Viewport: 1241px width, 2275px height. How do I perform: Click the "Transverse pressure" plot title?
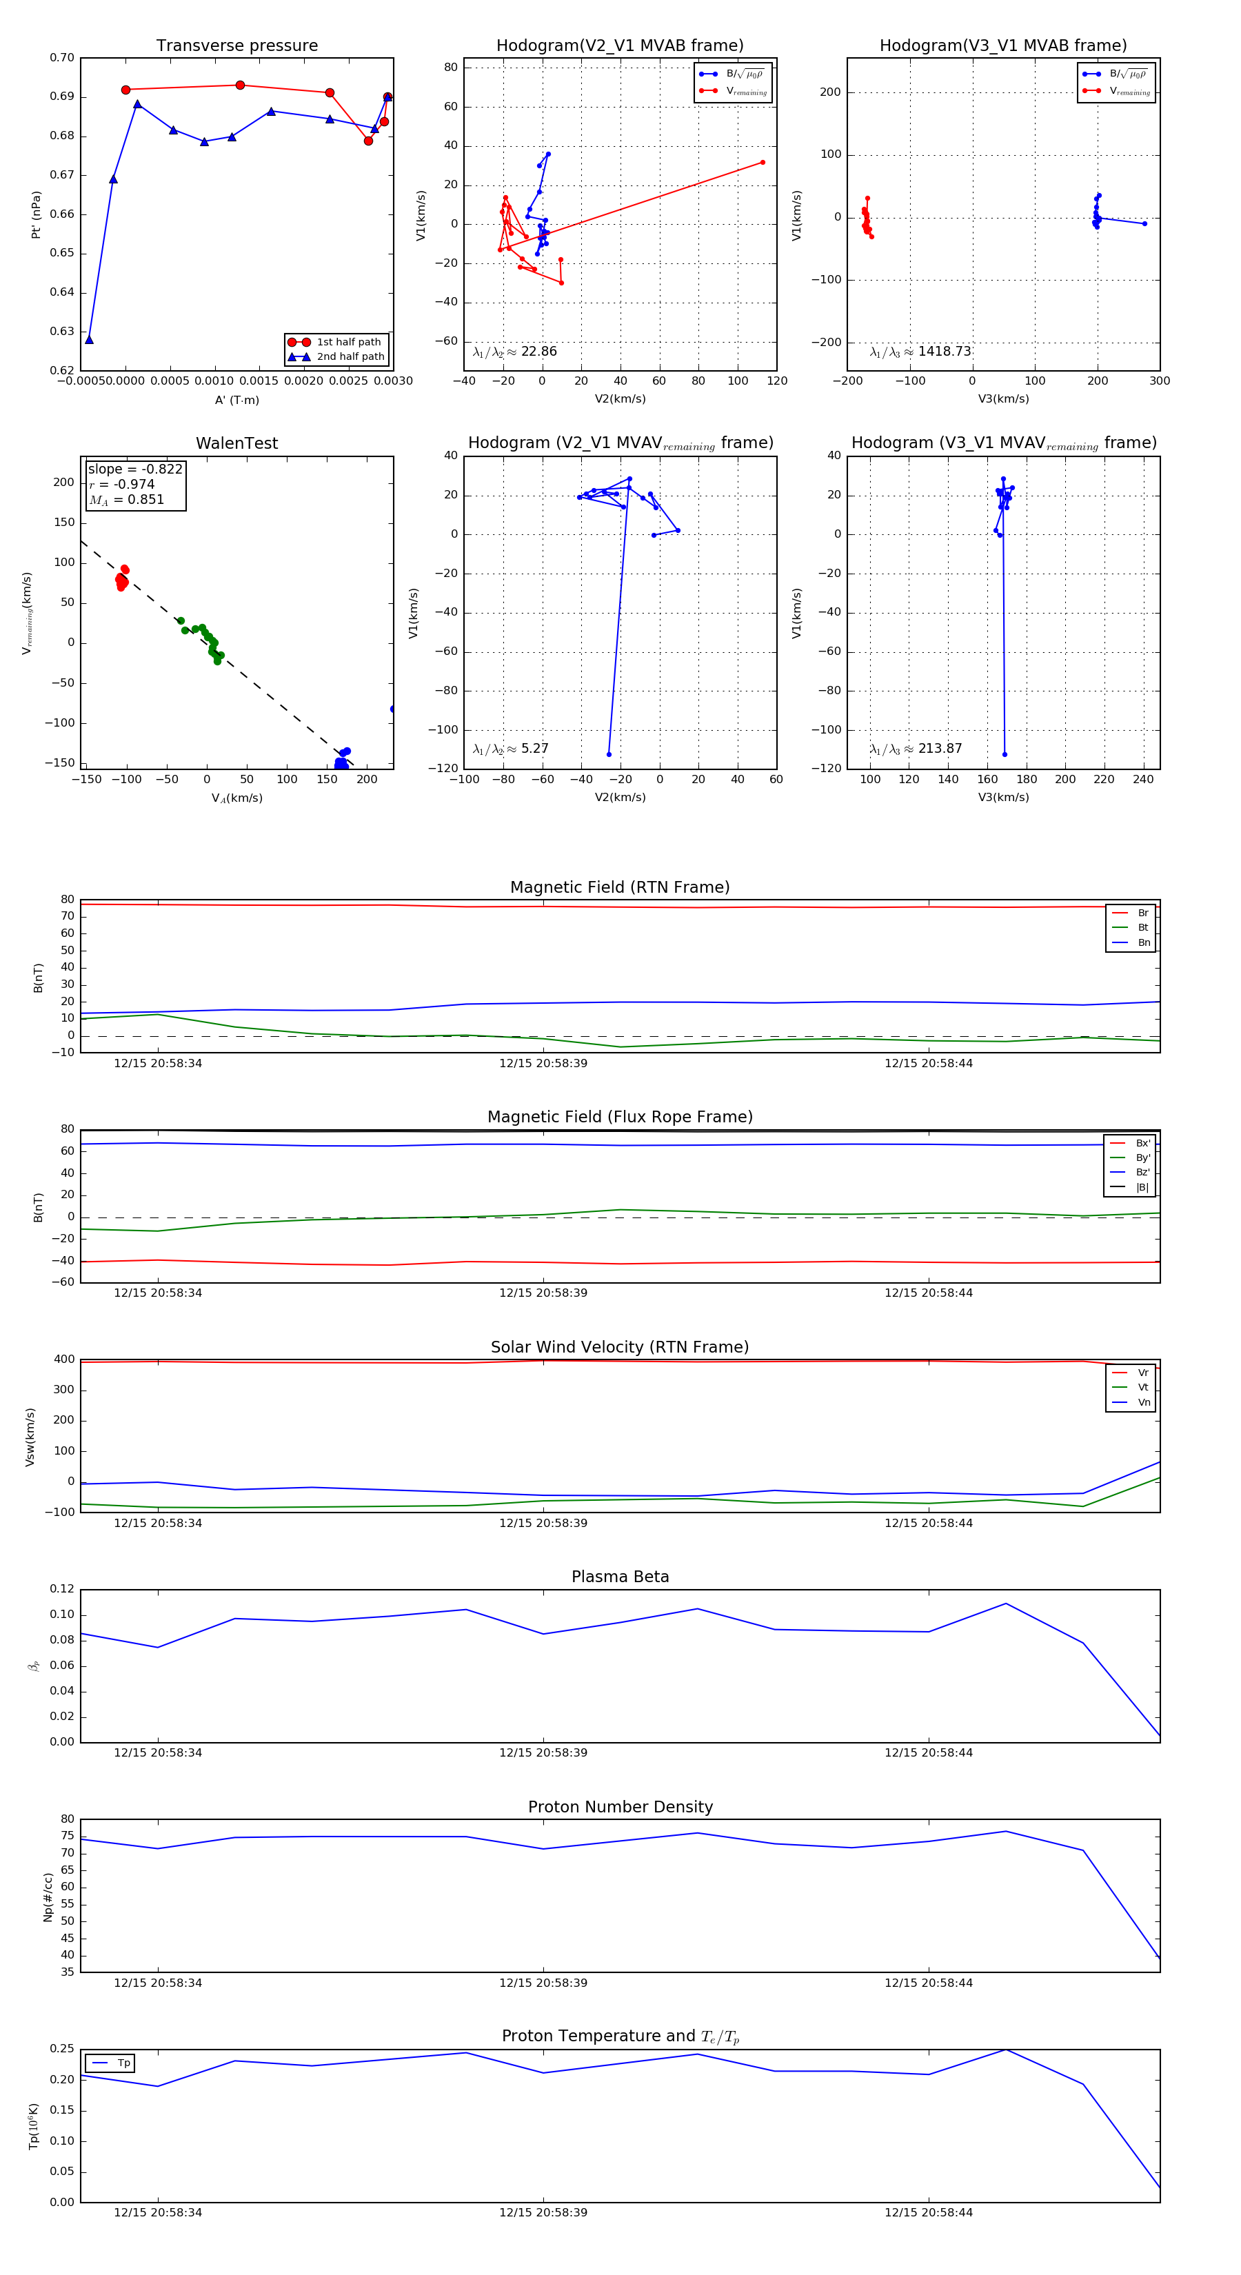point(236,45)
